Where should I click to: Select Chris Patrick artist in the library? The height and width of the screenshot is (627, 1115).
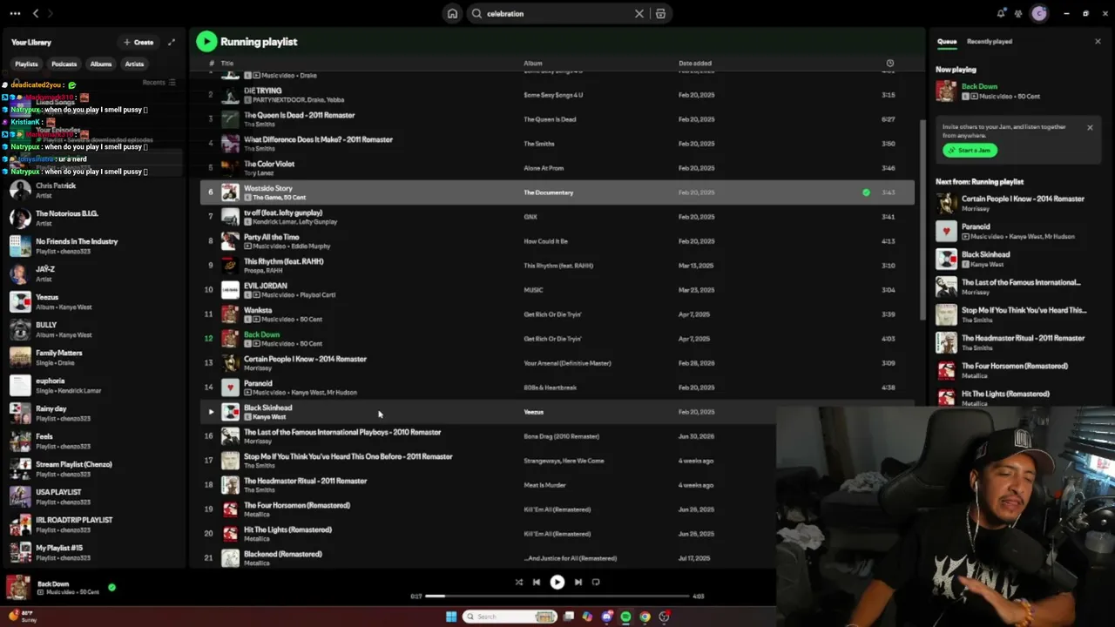pos(94,190)
